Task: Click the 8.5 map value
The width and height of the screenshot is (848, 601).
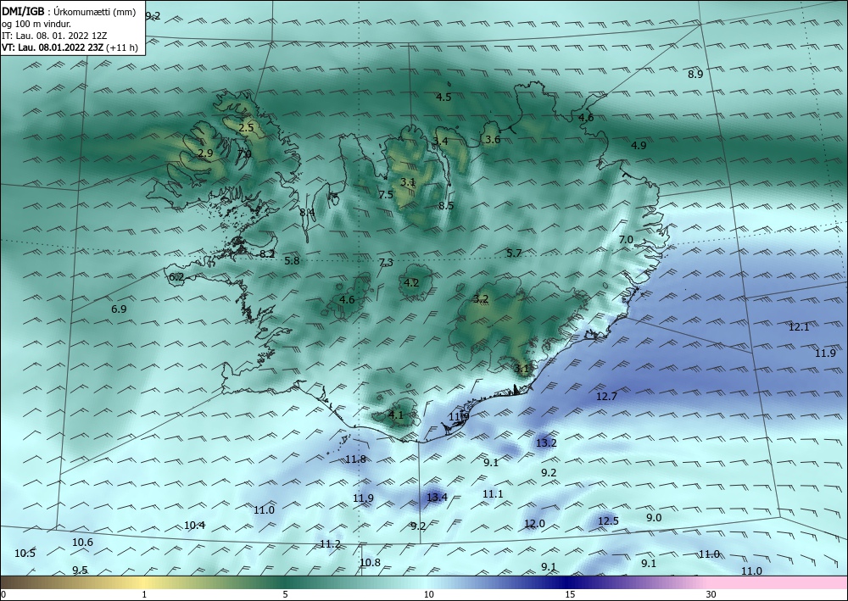Action: [446, 205]
